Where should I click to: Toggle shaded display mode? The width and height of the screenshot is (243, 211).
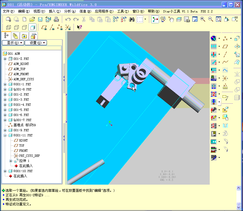pyautogui.click(x=32, y=28)
